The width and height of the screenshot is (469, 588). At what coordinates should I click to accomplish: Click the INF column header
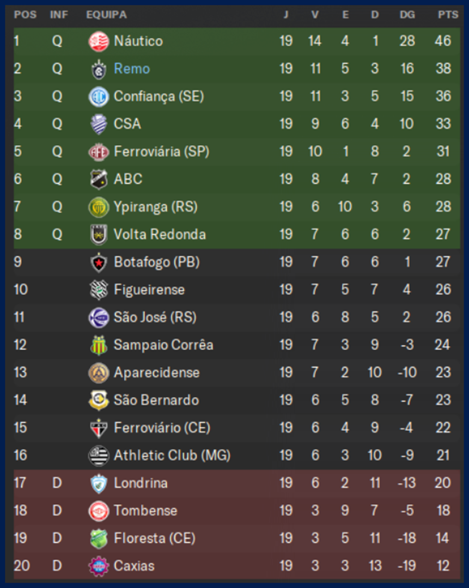point(59,15)
